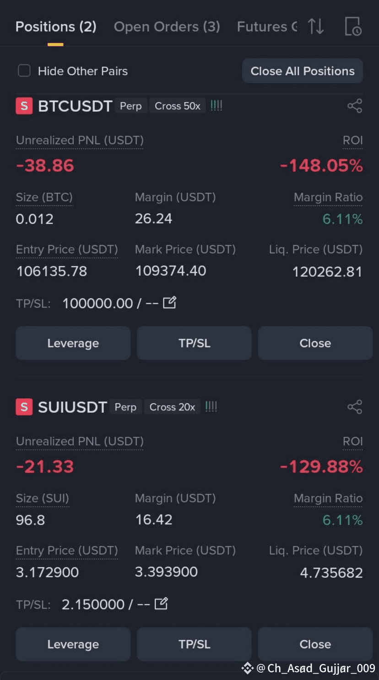Image resolution: width=379 pixels, height=680 pixels.
Task: Open the order history clock icon
Action: click(353, 27)
